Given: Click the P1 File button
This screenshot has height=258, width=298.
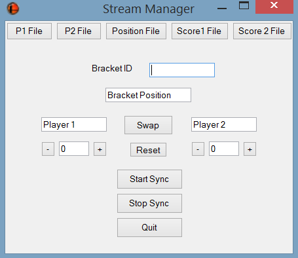Looking at the screenshot, I should [29, 31].
